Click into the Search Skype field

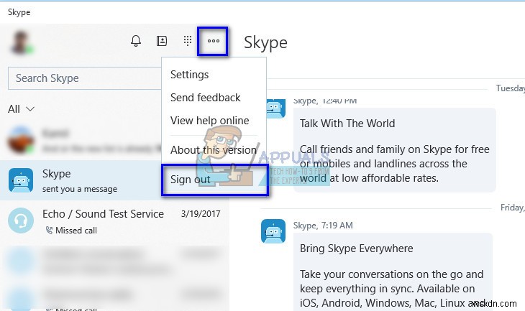85,78
